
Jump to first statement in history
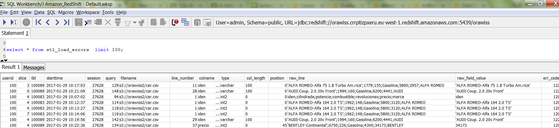(38, 22)
